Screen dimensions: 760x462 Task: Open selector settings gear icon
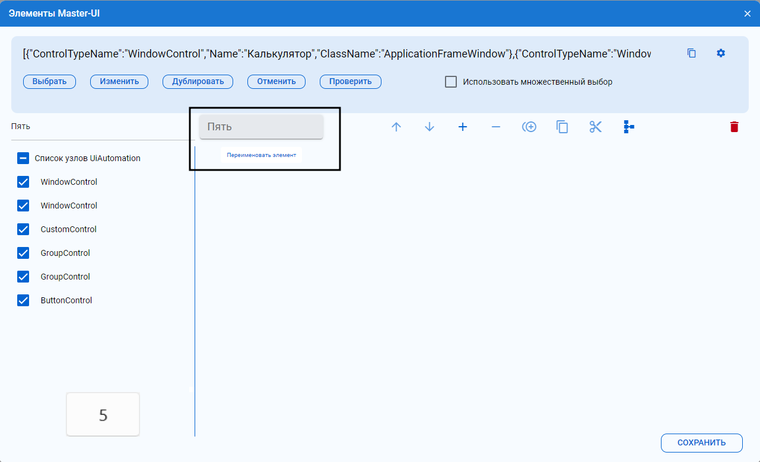tap(721, 53)
